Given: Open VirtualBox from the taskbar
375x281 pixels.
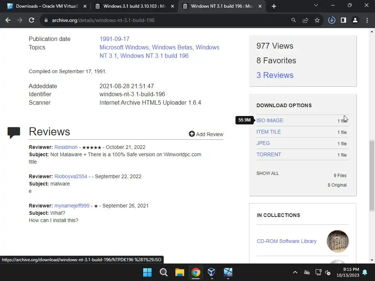Looking at the screenshot, I should click(212, 272).
